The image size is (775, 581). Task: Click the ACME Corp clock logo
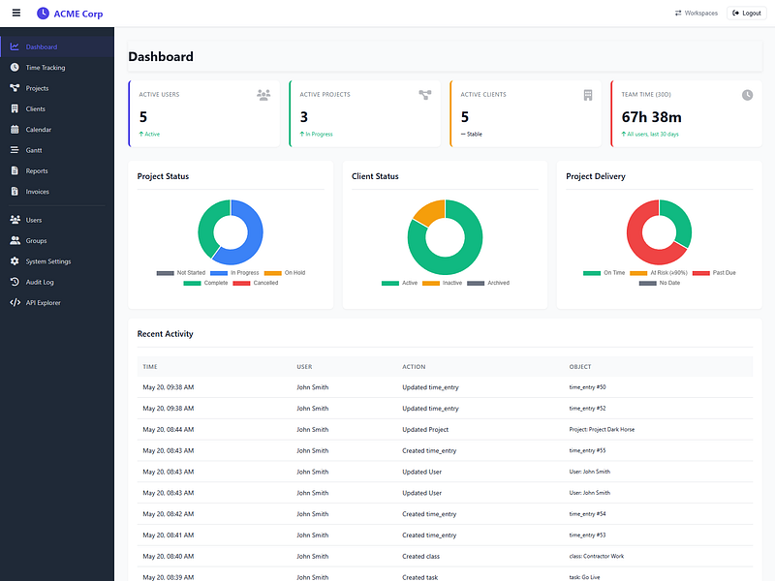43,14
